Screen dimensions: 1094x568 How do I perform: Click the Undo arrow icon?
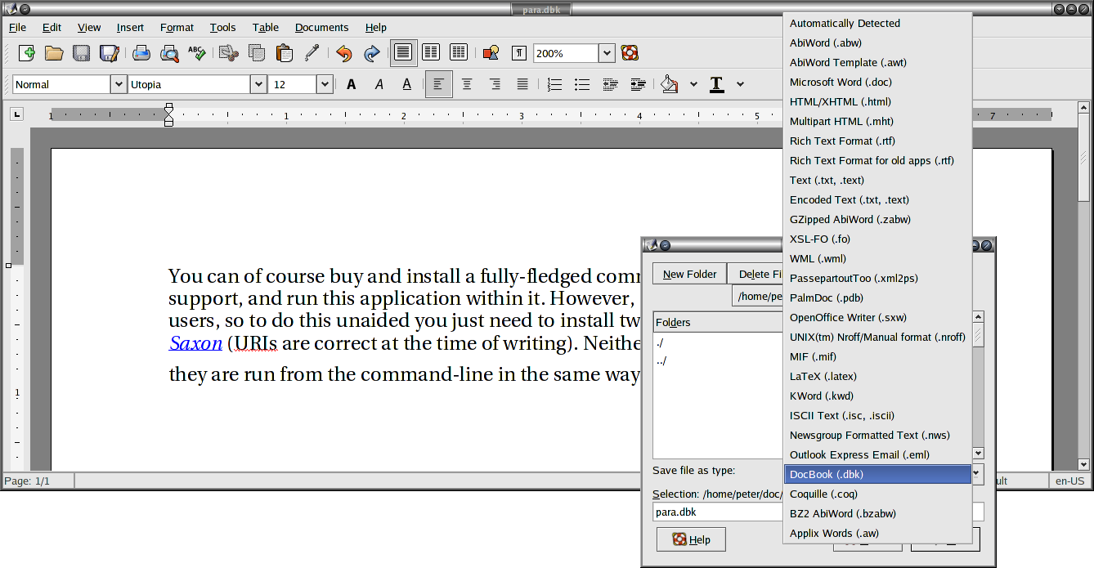click(343, 53)
